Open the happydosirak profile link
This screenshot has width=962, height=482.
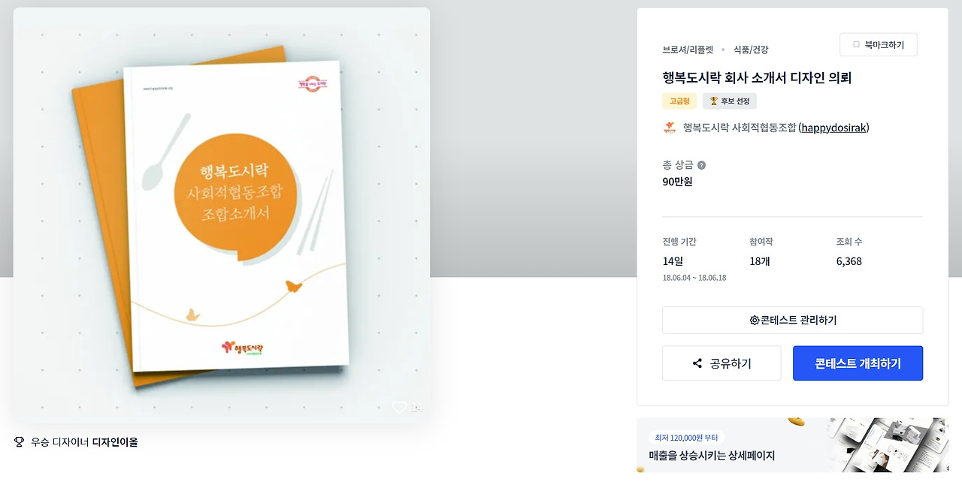click(833, 128)
